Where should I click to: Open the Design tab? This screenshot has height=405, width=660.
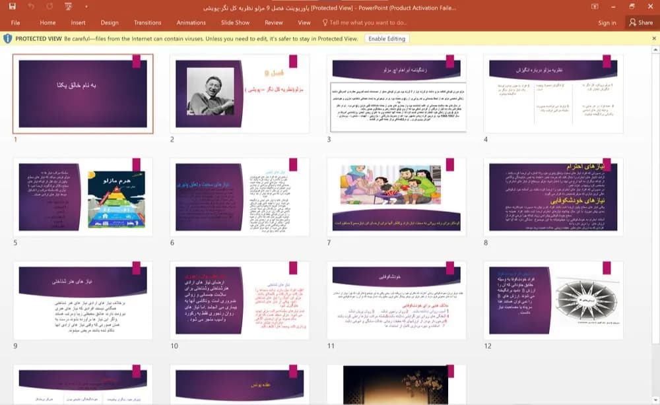(110, 22)
